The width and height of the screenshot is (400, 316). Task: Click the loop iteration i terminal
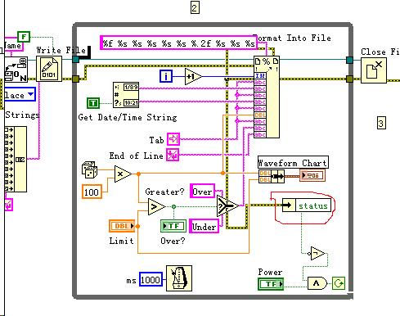(x=166, y=76)
